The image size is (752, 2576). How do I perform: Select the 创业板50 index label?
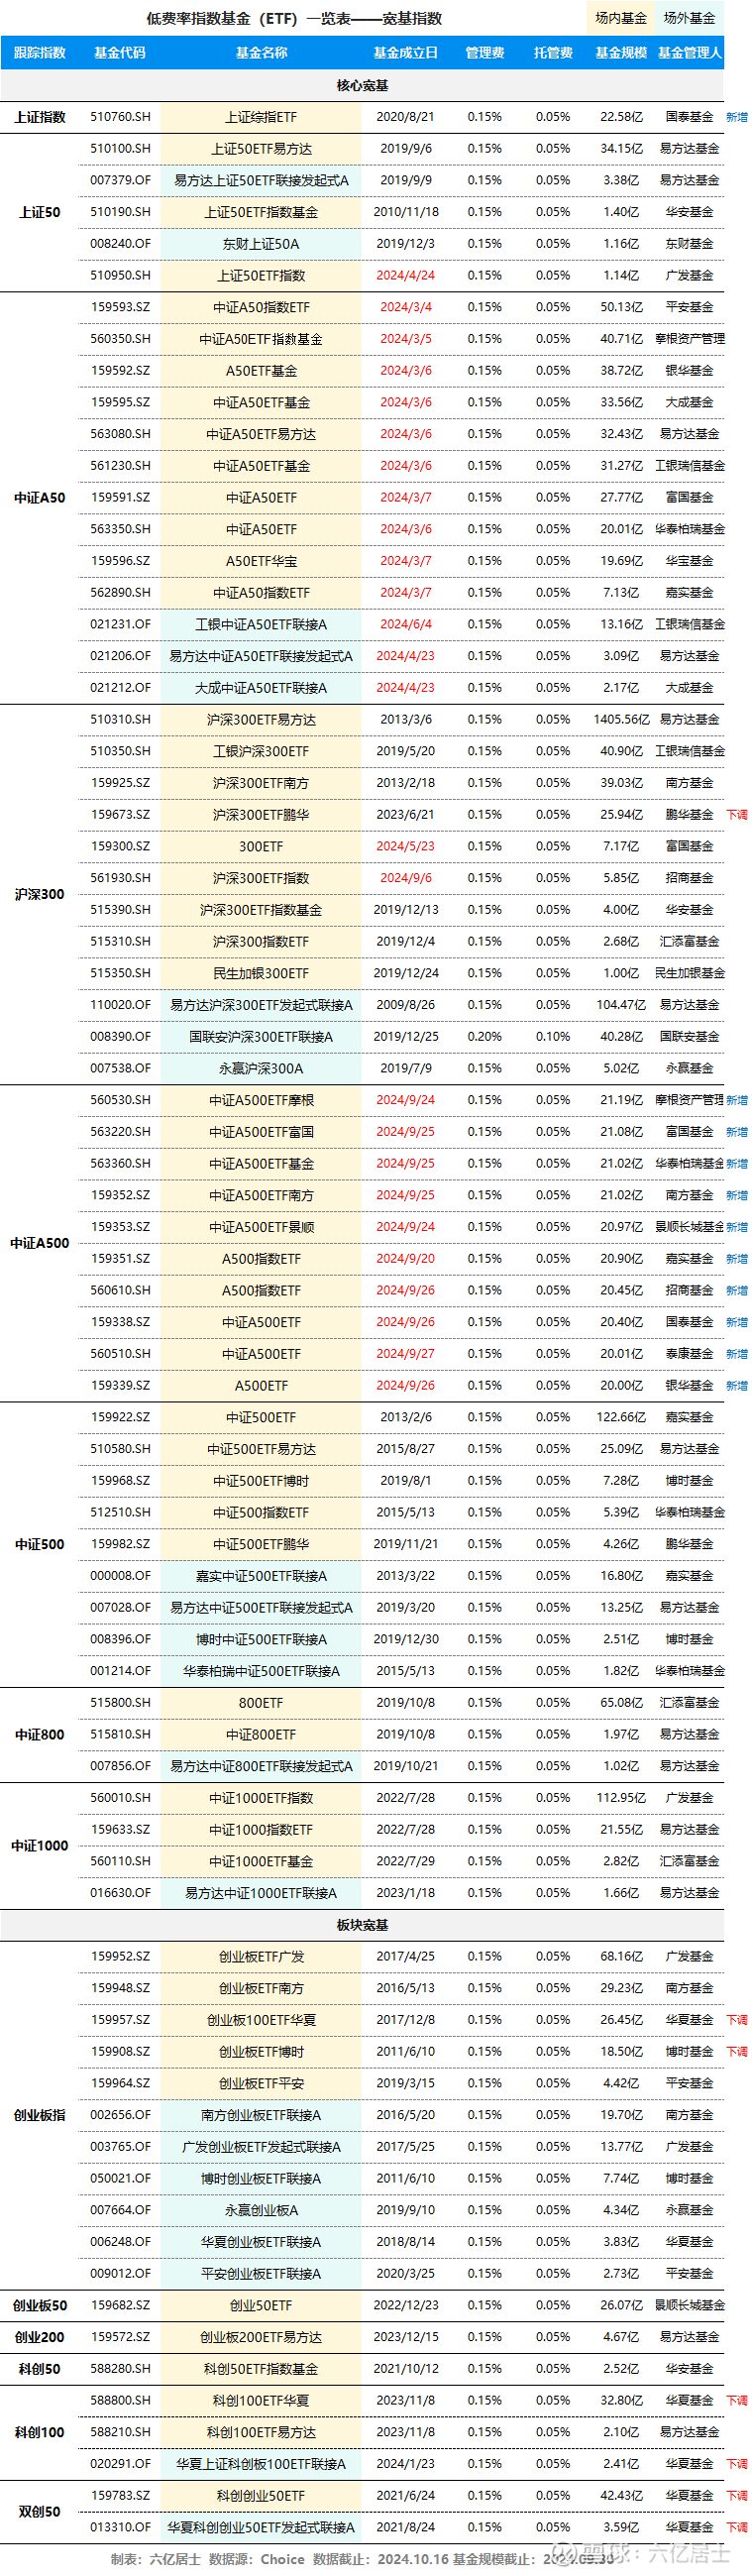click(40, 2305)
